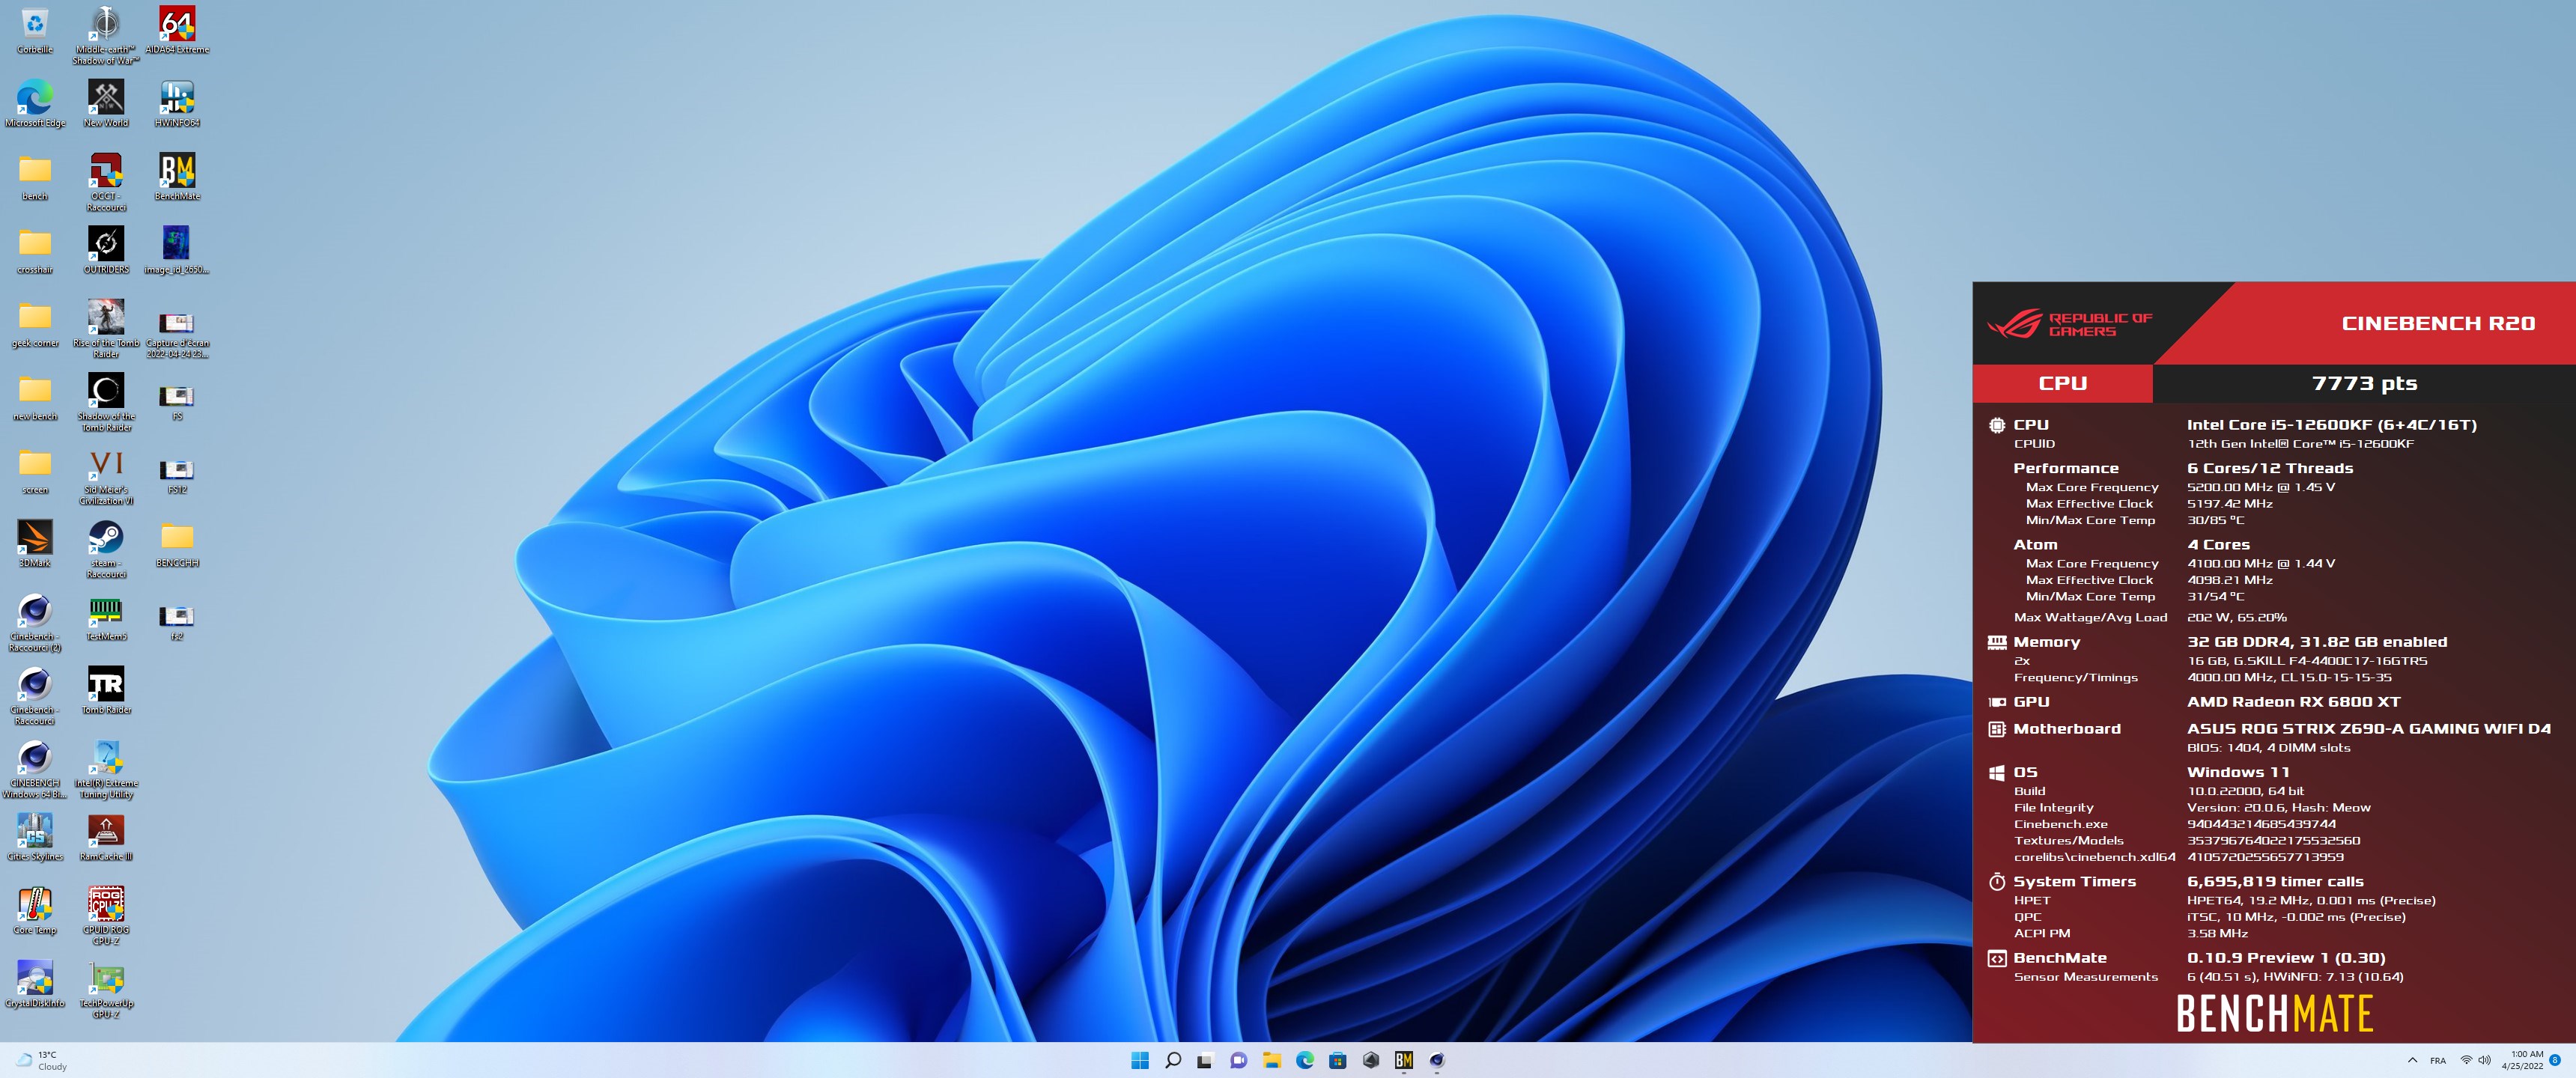Select the Cities Skylines icon

pyautogui.click(x=35, y=837)
